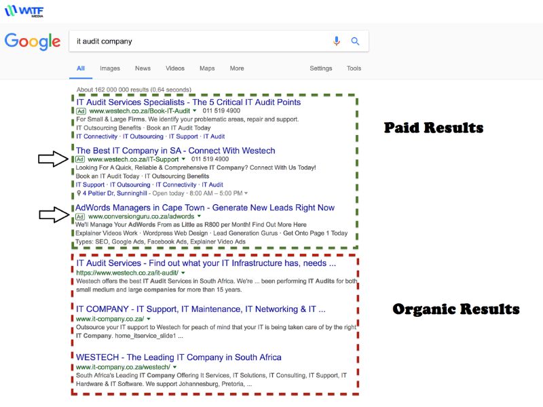
Task: Click the Google logo
Action: tap(32, 41)
